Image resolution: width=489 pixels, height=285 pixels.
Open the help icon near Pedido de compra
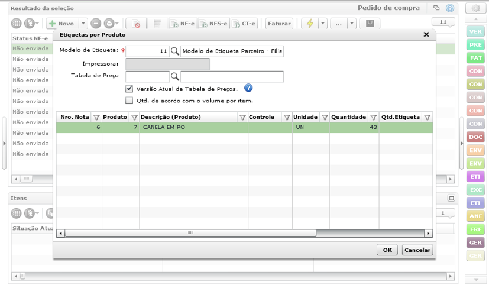pos(450,8)
